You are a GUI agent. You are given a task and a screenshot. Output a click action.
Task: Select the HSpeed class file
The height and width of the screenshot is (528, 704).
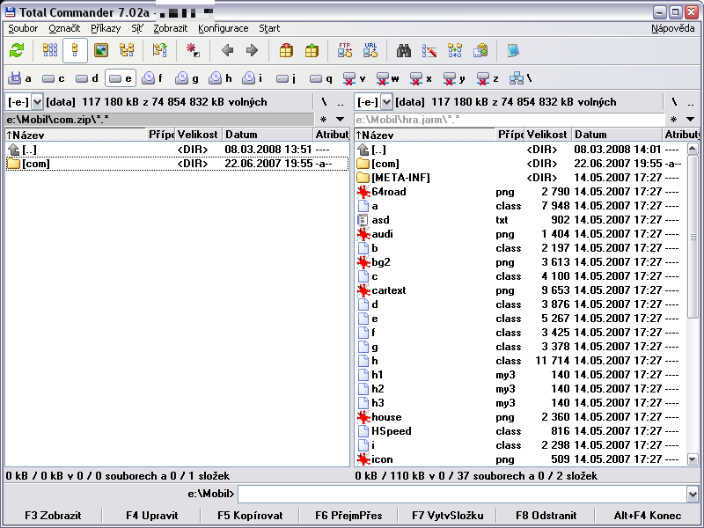(x=521, y=431)
